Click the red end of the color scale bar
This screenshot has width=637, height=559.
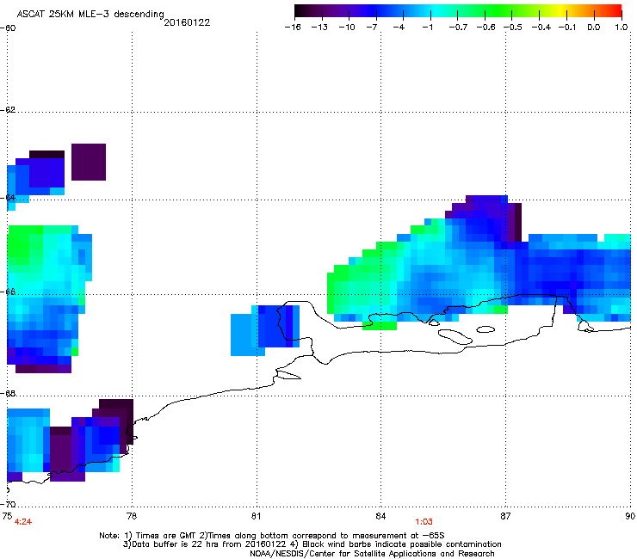pyautogui.click(x=615, y=11)
